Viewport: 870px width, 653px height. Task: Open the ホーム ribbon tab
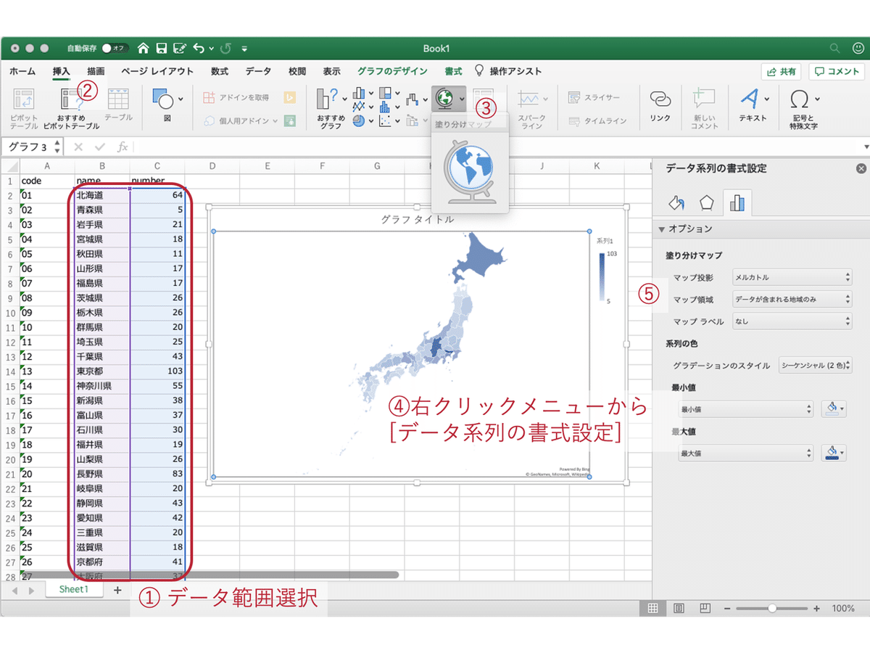(22, 71)
